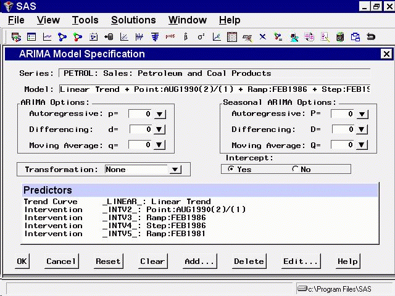395x296 pixels.
Task: Click the return arrow toolbar icon
Action: click(x=371, y=37)
